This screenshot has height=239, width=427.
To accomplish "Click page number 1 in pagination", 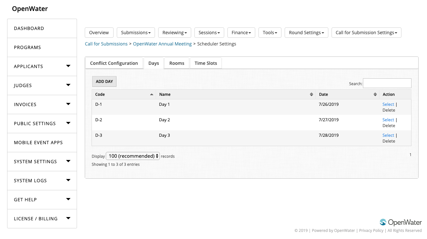I will (411, 155).
